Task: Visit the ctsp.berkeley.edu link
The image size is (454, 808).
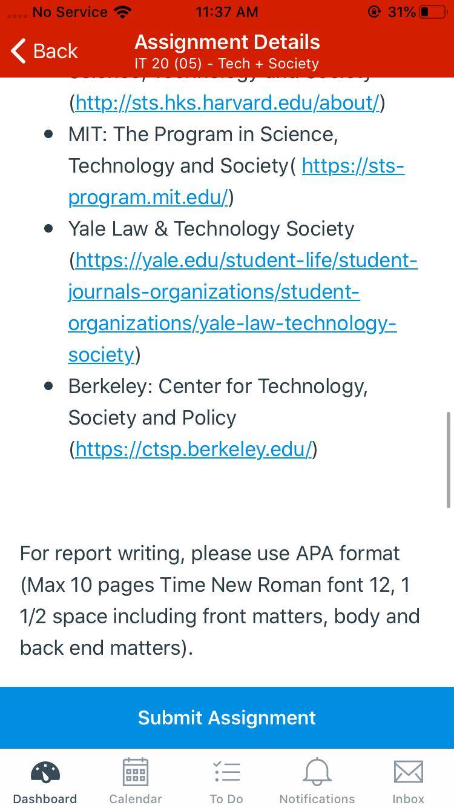Action: pyautogui.click(x=193, y=449)
